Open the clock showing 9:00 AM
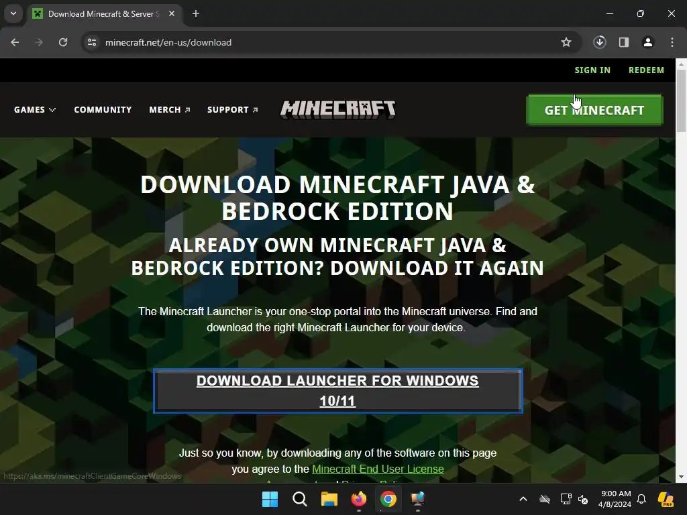Viewport: 687px width, 515px height. pos(615,499)
